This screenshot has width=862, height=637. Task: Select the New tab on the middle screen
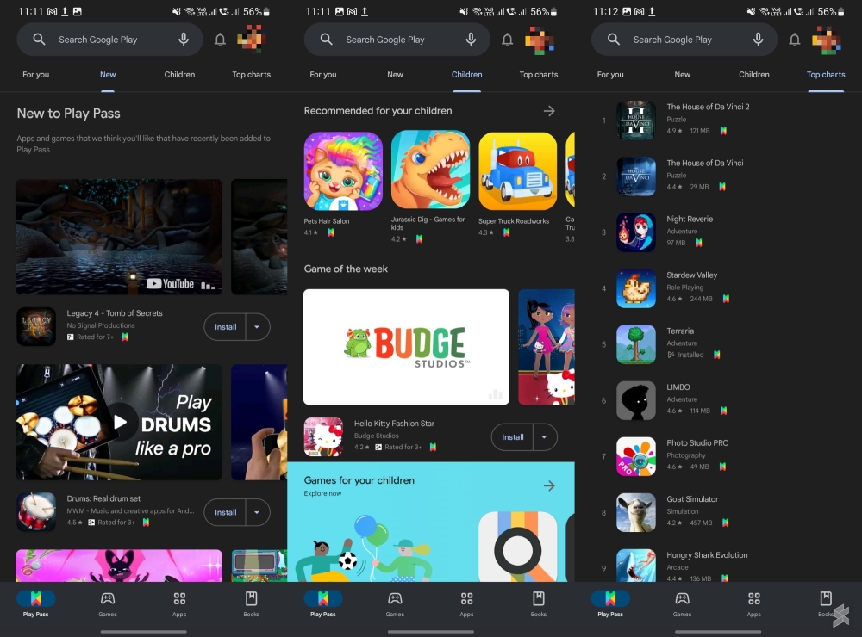pos(395,75)
